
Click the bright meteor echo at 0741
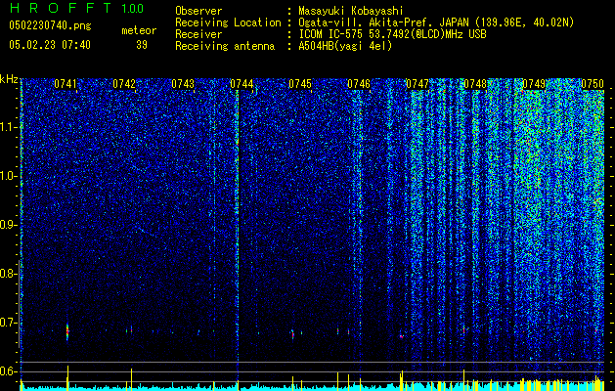coord(67,331)
